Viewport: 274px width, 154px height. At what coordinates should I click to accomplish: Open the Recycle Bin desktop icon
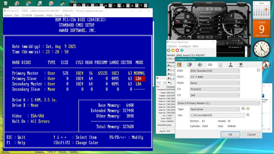coord(5,3)
